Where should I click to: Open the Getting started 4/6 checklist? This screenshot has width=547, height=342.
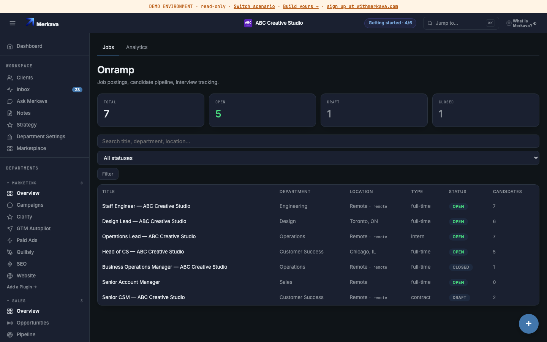[390, 23]
